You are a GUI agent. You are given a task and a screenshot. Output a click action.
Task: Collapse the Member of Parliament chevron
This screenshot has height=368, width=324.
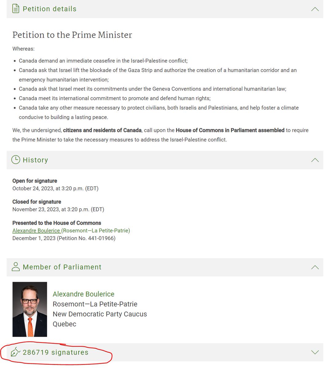[x=315, y=267]
